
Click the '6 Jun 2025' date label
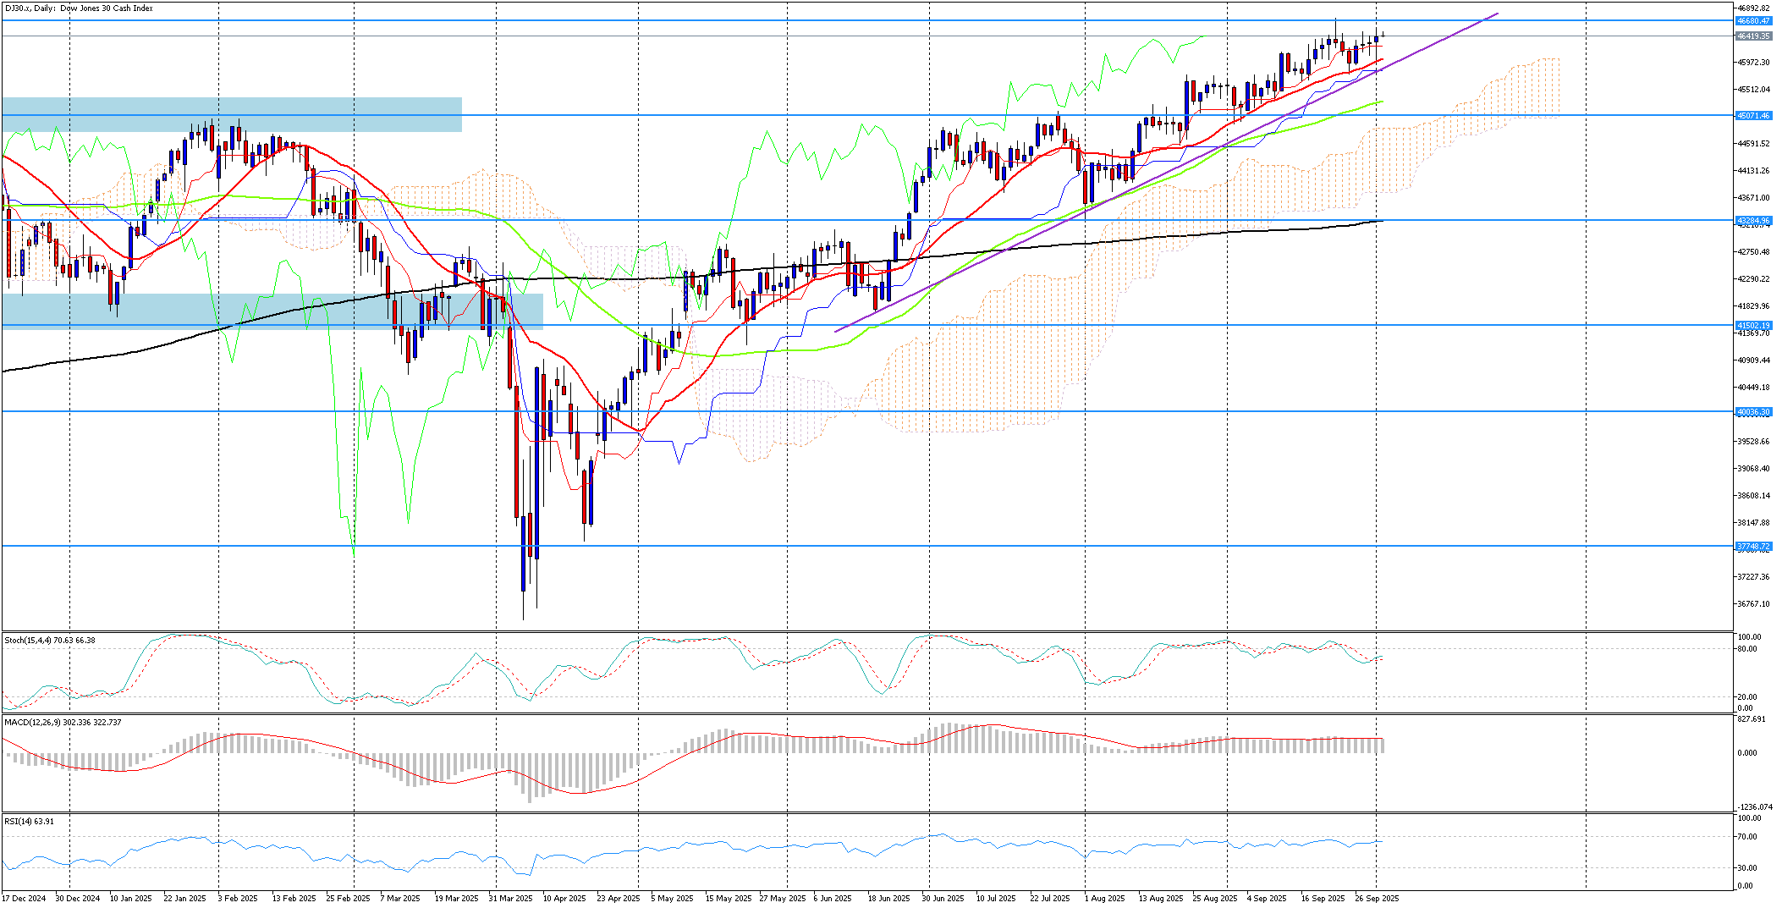click(833, 899)
